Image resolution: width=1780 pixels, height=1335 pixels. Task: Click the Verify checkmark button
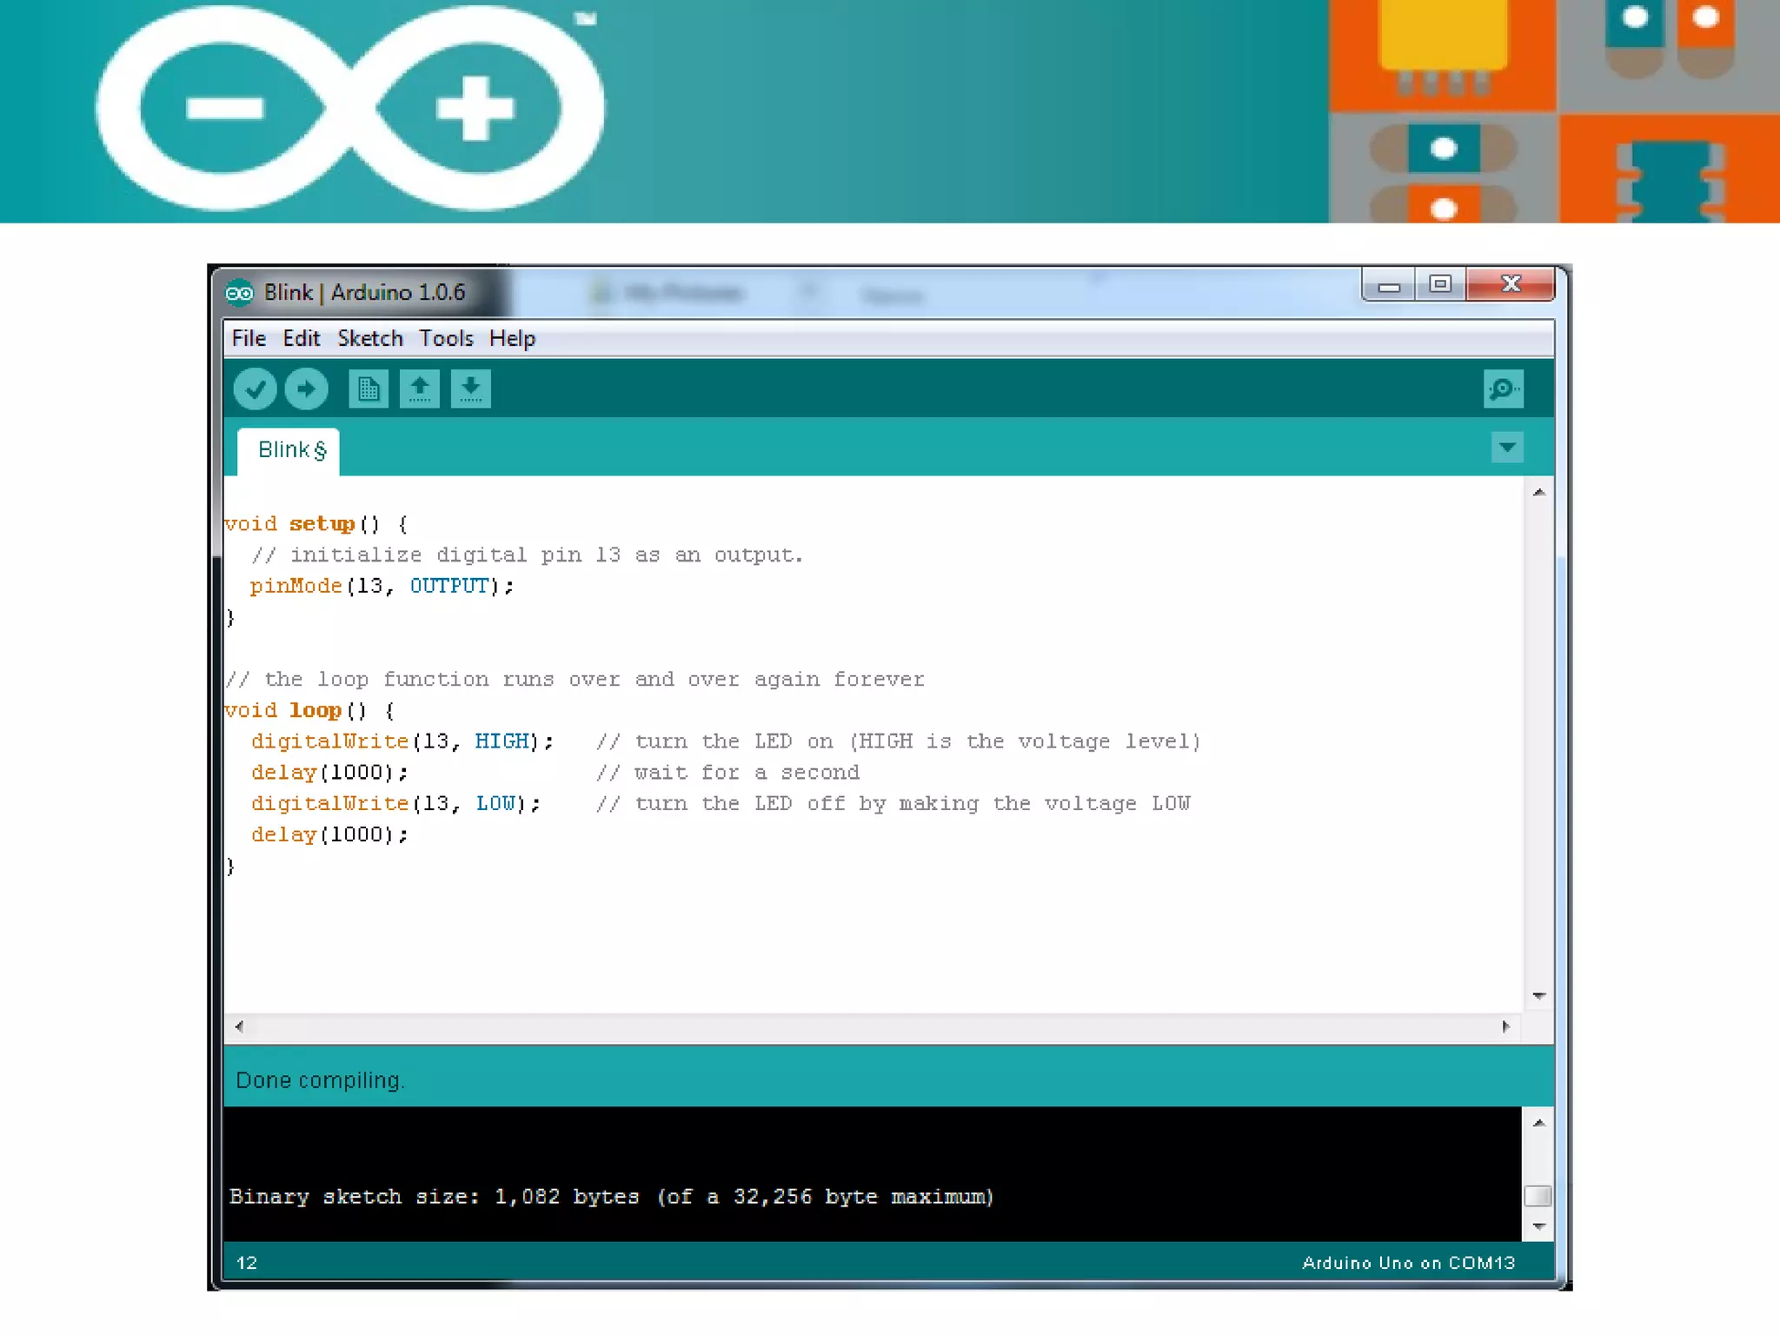click(255, 389)
